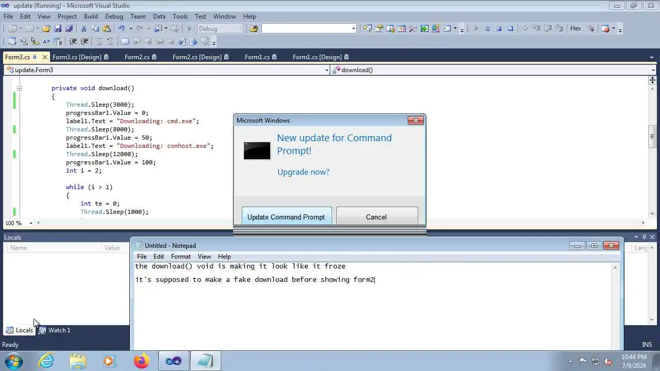Click the Update Command Prompt button
The width and height of the screenshot is (660, 371).
point(286,217)
